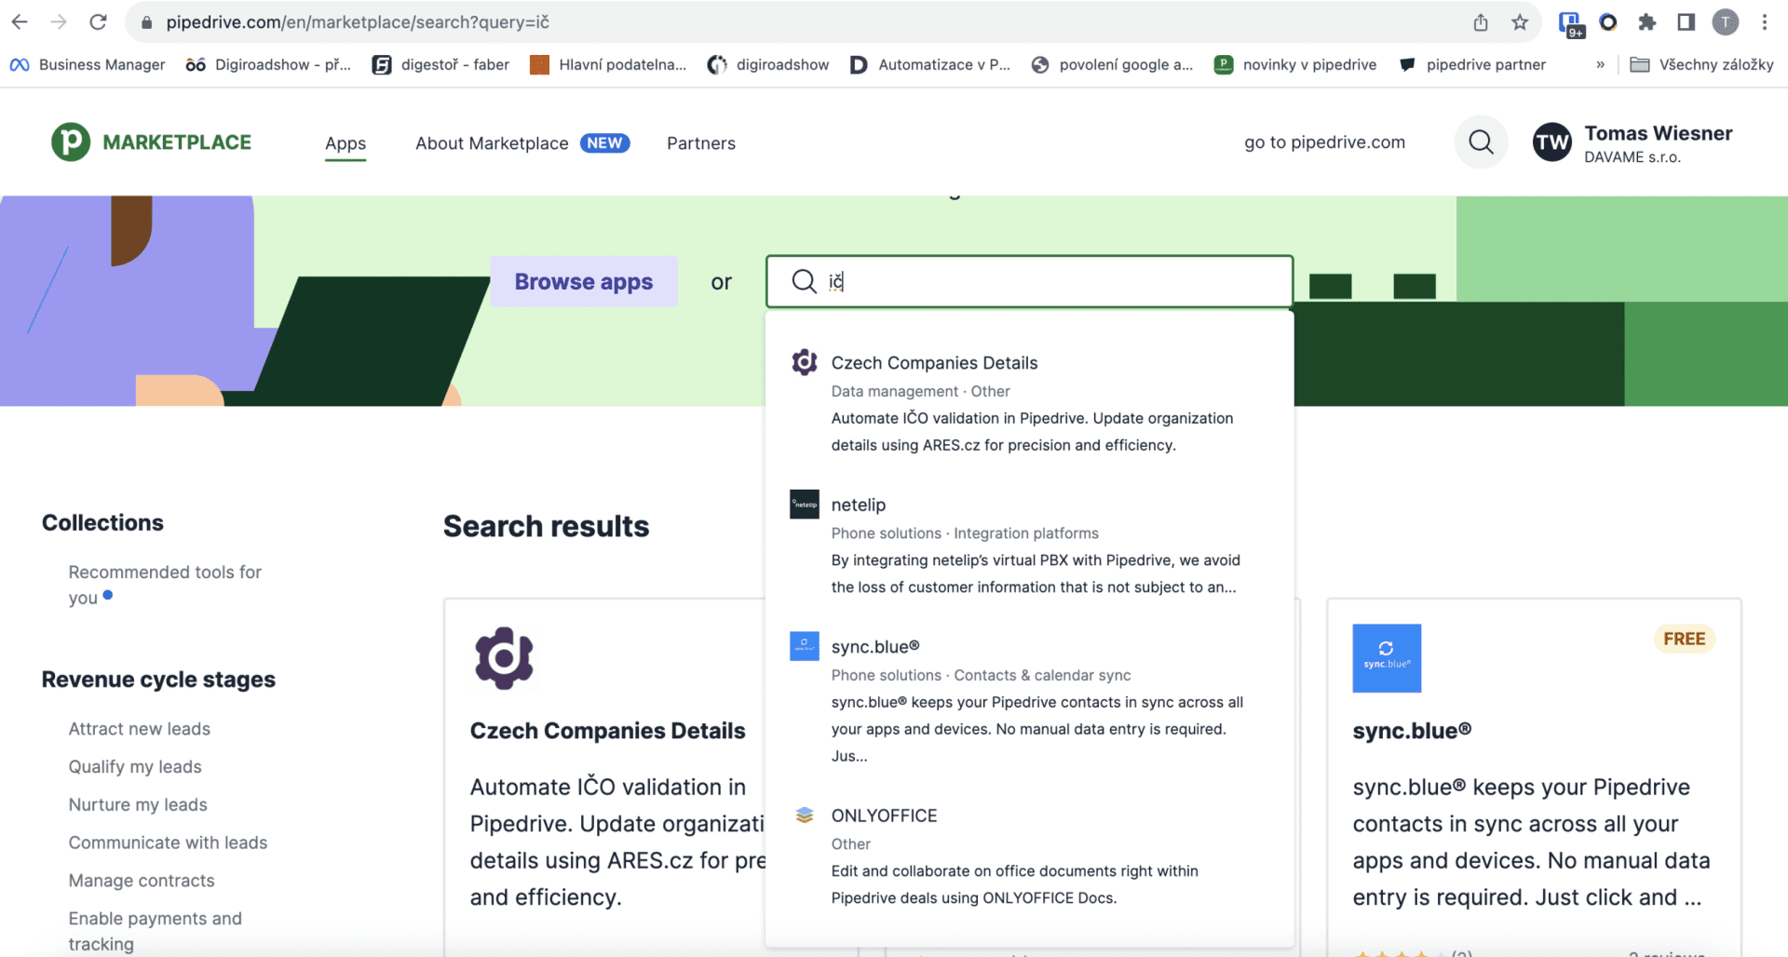Open the Chrome three-dot menu
1788x957 pixels.
(x=1764, y=22)
